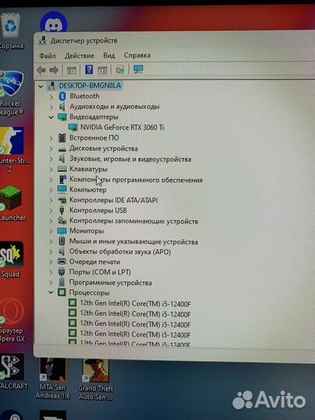The height and width of the screenshot is (420, 315).
Task: Select the DESKTOP-BMGN8LA computer name
Action: point(89,86)
